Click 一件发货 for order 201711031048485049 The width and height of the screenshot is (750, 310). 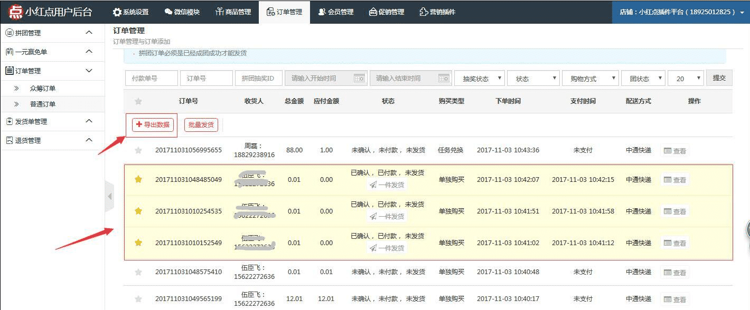[387, 185]
